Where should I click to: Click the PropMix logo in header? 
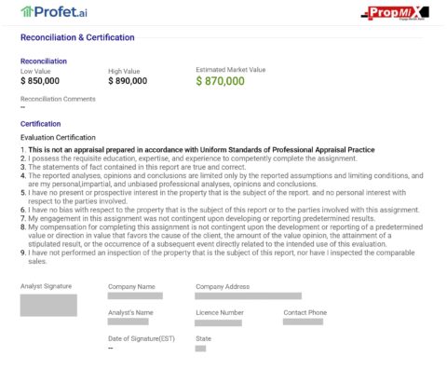(395, 13)
